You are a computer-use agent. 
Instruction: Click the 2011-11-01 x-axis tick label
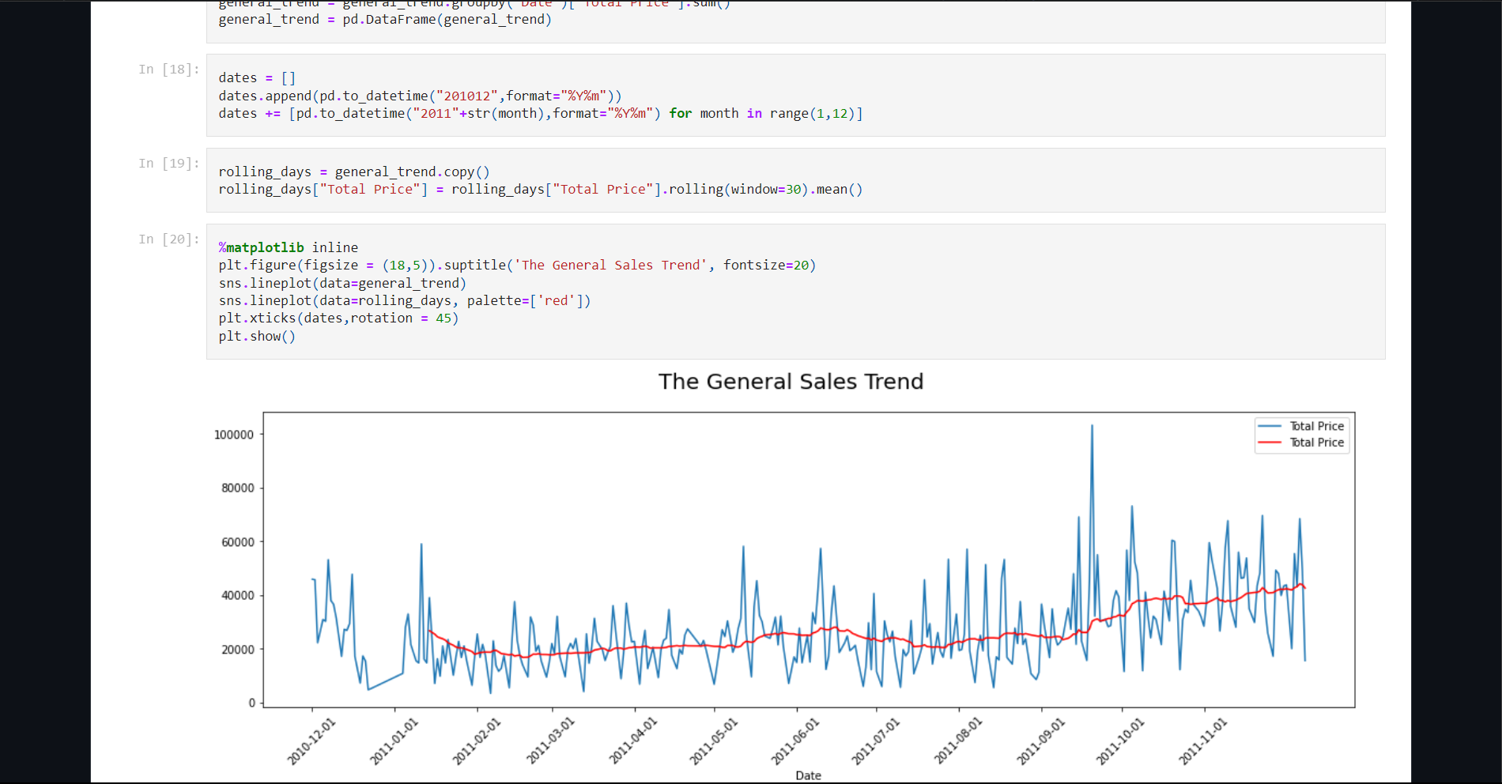[1203, 742]
